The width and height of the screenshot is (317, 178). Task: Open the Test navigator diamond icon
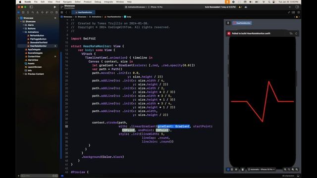point(42,12)
